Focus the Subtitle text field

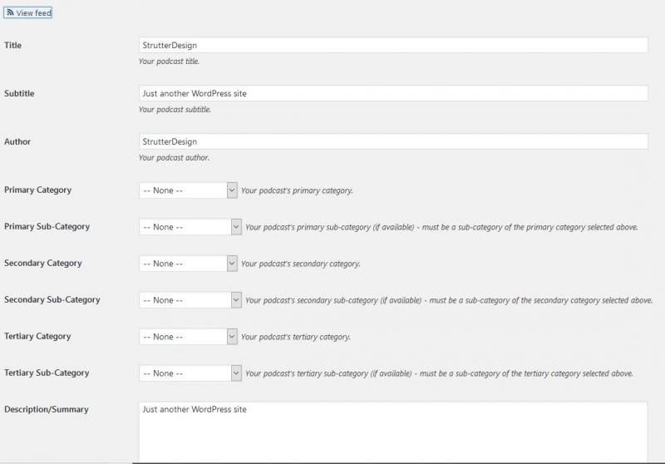393,93
